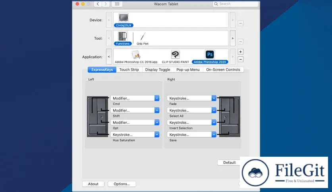Open Keystroke dropdown for Save

(192, 134)
